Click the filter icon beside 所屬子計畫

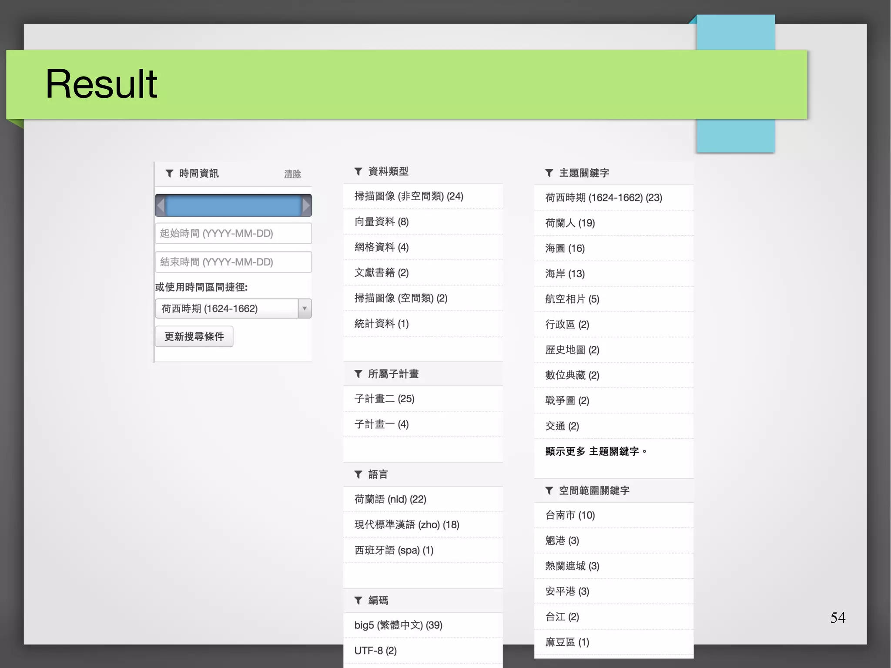pos(358,374)
